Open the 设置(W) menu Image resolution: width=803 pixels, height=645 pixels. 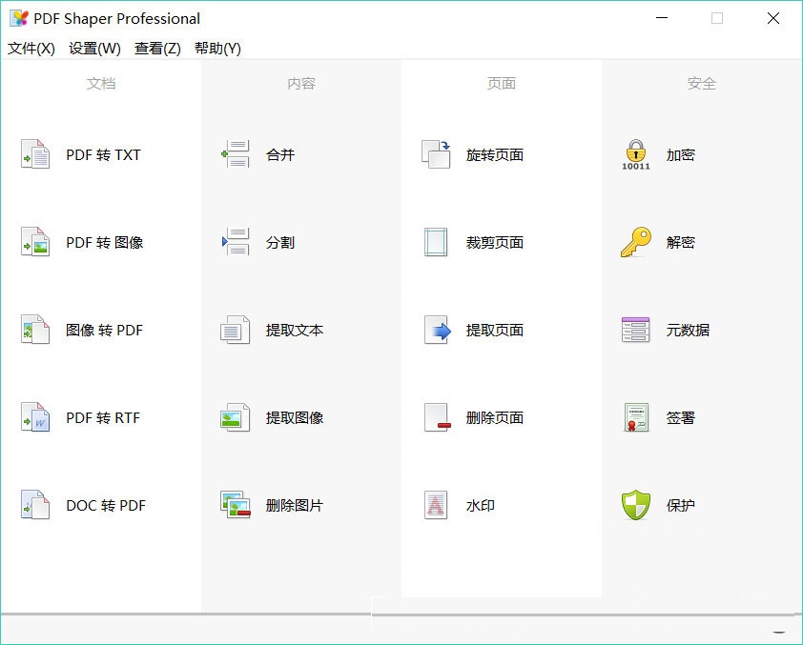(x=94, y=48)
